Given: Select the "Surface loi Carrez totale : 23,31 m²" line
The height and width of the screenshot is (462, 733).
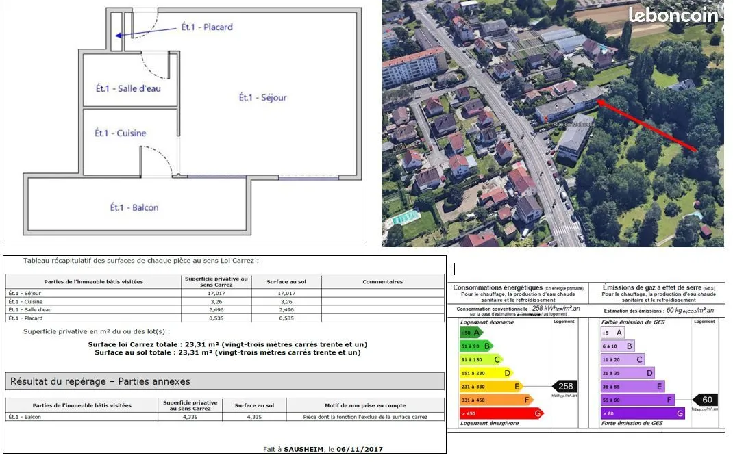Looking at the screenshot, I should point(227,344).
